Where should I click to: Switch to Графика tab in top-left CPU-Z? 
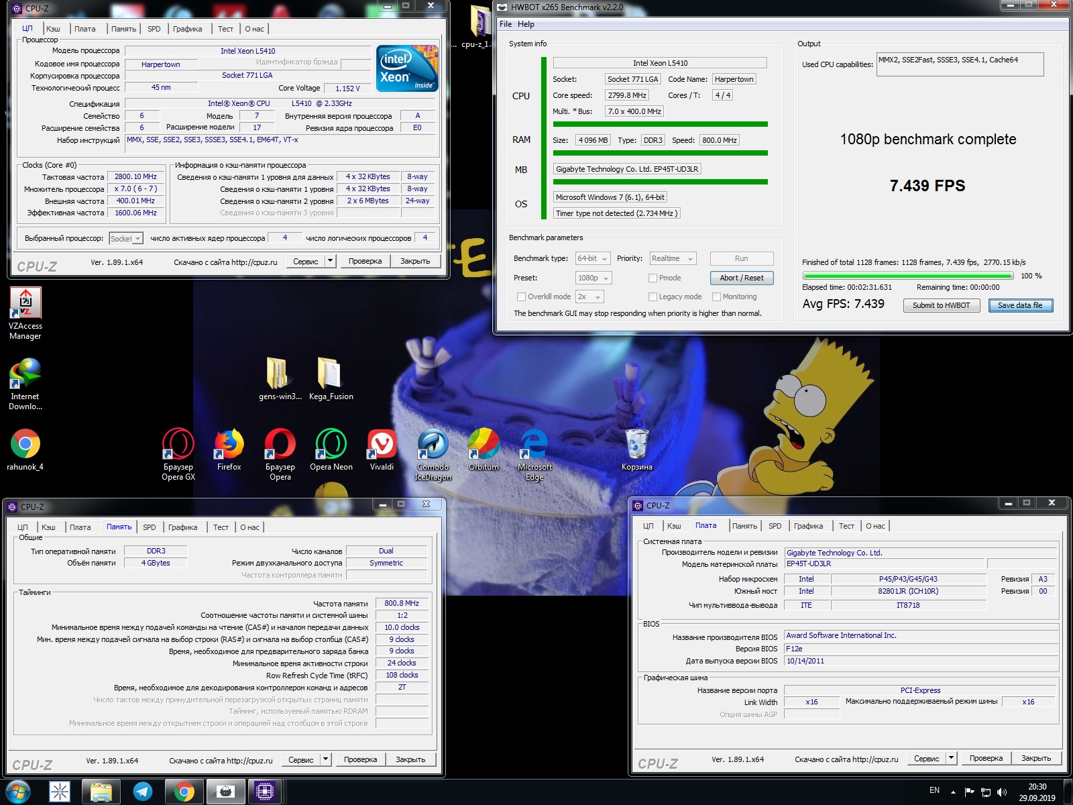pyautogui.click(x=187, y=29)
